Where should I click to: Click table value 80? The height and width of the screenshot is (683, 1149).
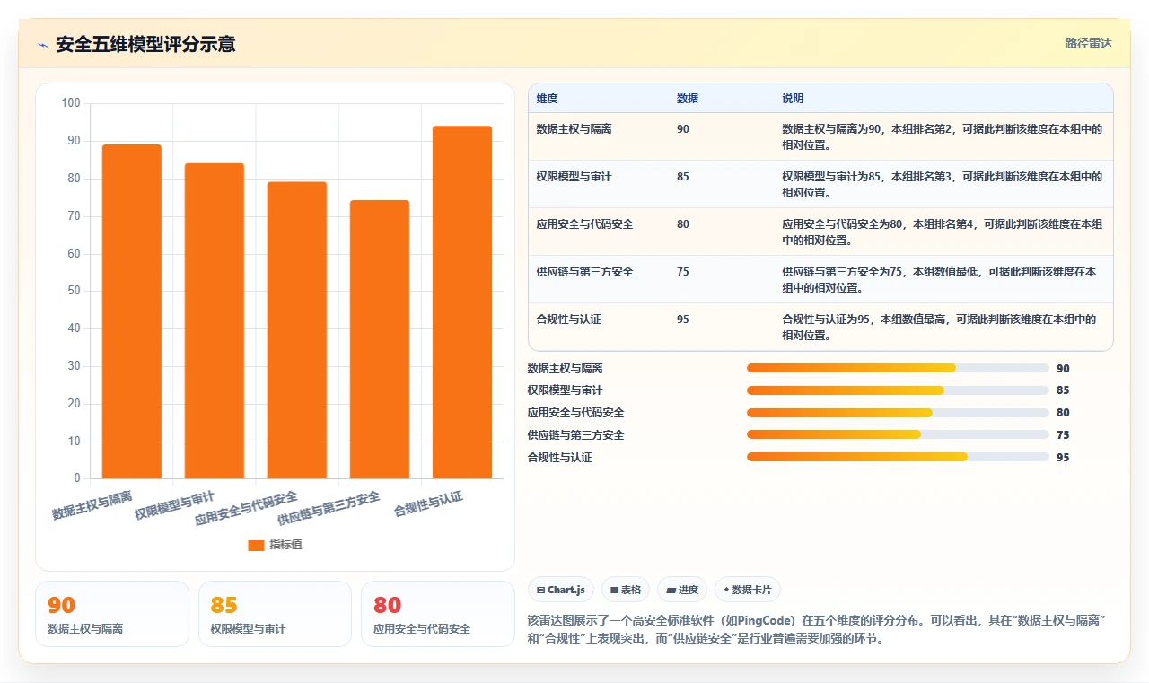pos(683,224)
